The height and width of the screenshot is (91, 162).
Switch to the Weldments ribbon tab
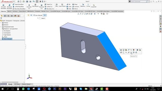click(x=30, y=11)
